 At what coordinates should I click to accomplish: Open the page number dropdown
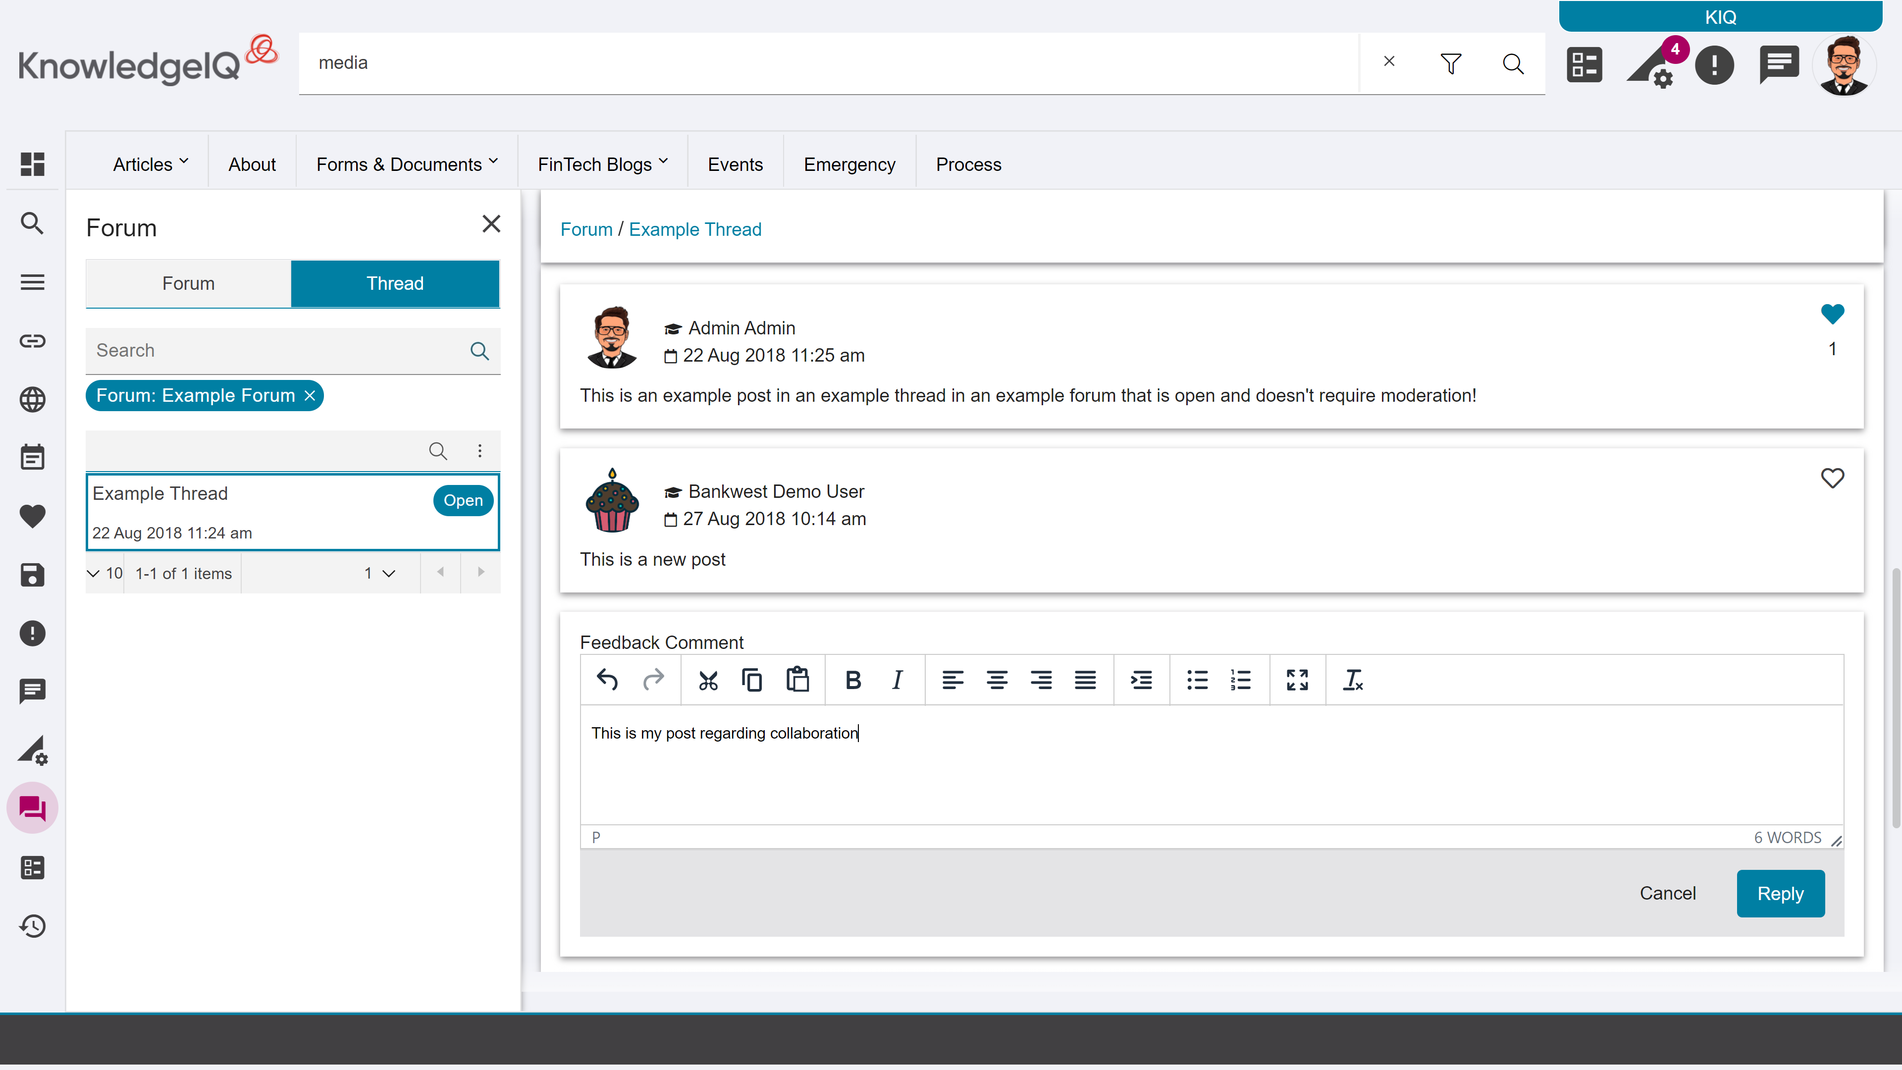(379, 573)
